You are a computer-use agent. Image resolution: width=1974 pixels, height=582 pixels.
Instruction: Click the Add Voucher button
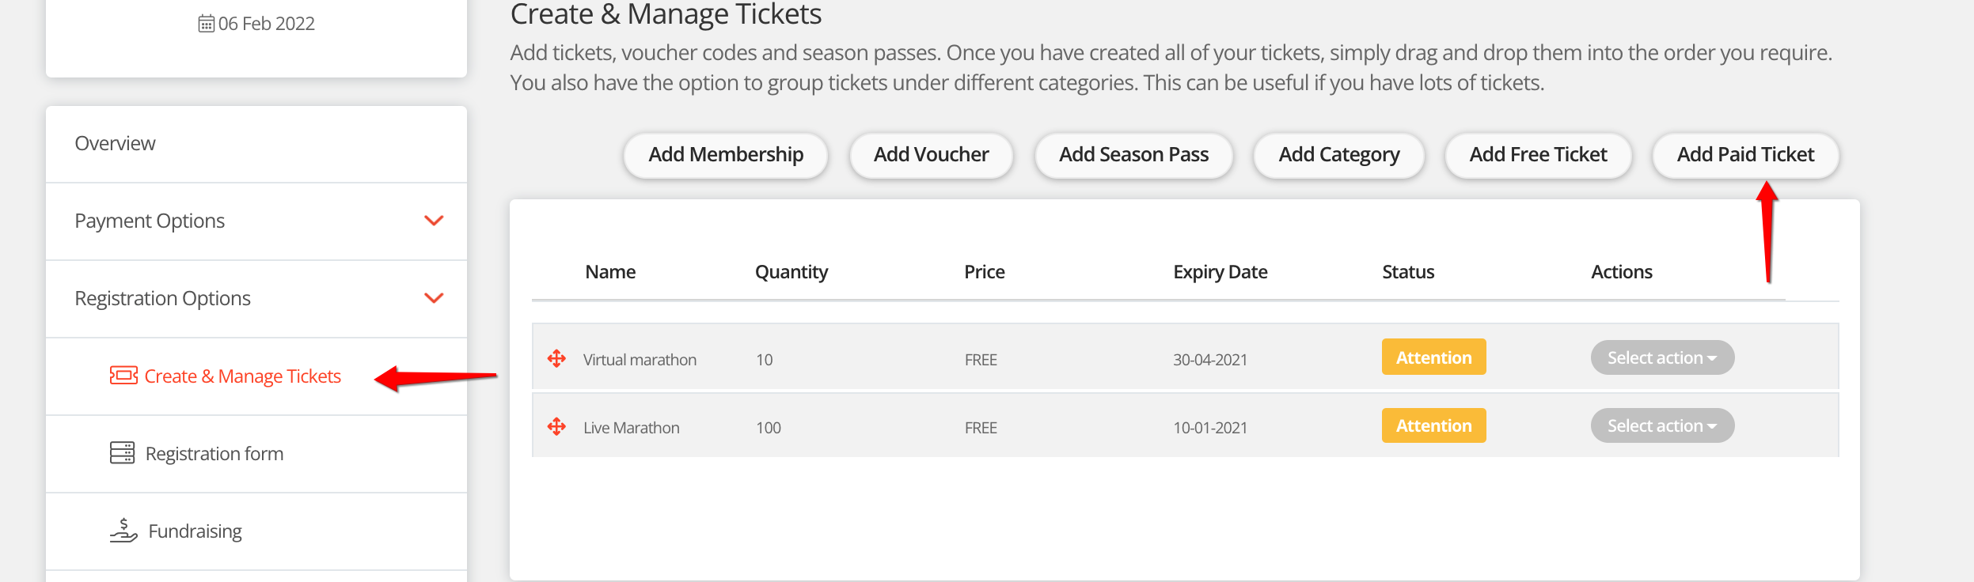point(931,155)
